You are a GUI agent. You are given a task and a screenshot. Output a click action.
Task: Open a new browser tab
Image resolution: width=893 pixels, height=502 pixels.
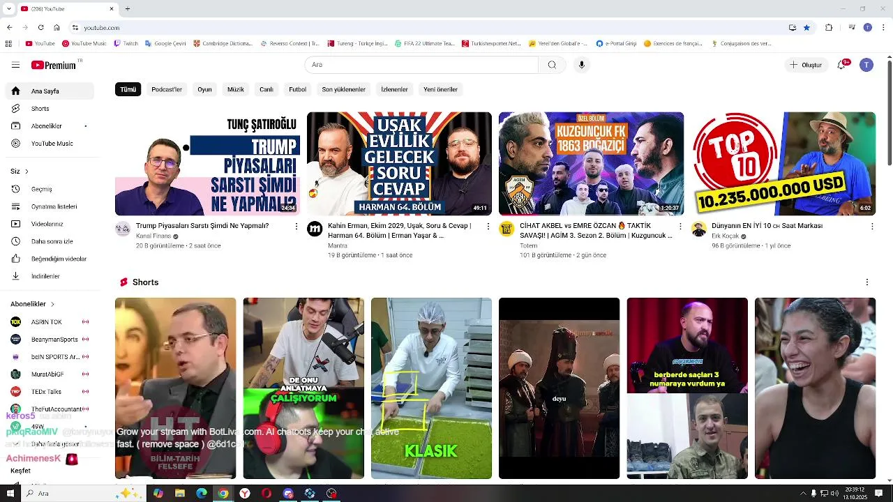pos(127,8)
